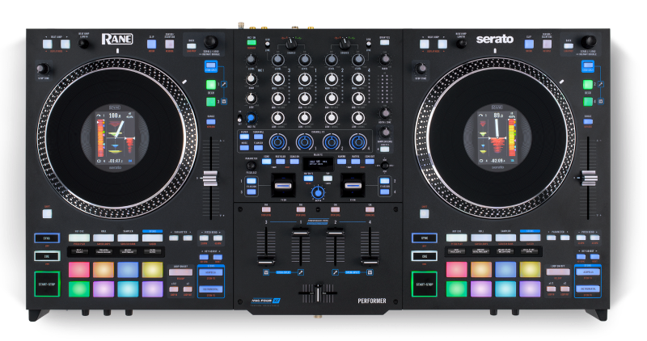Switch to Deck 1 on the left side
Viewport: 647px width, 341px height.
pos(211,85)
